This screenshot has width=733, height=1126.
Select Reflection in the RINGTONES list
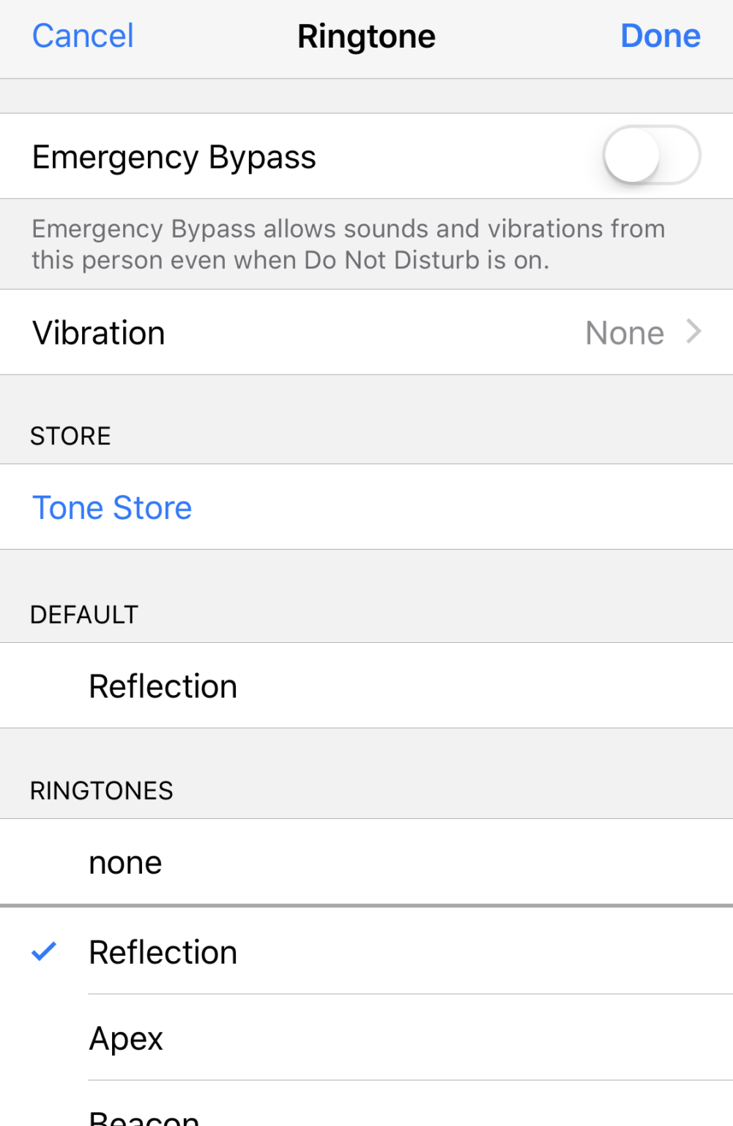[163, 951]
